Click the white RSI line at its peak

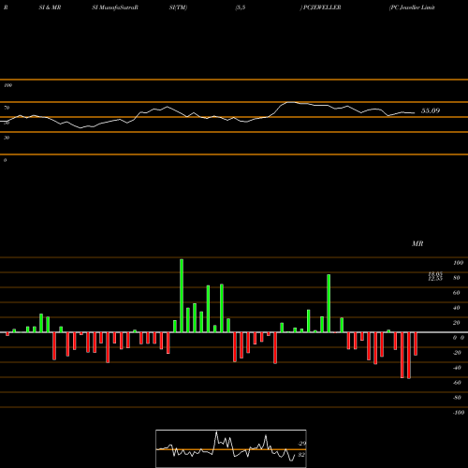[290, 102]
